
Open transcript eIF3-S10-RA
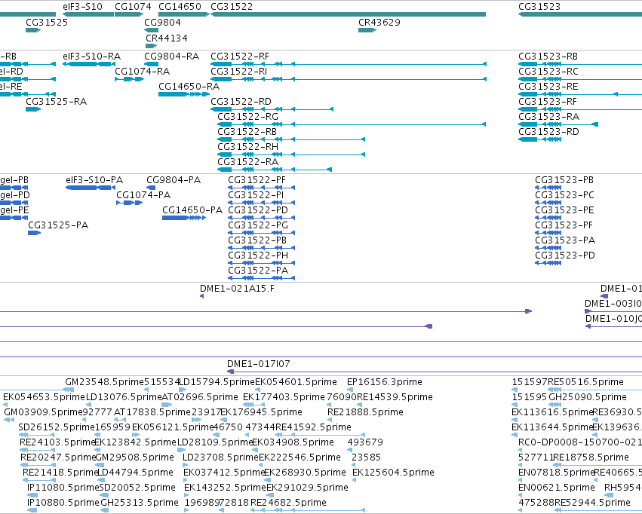(x=92, y=57)
